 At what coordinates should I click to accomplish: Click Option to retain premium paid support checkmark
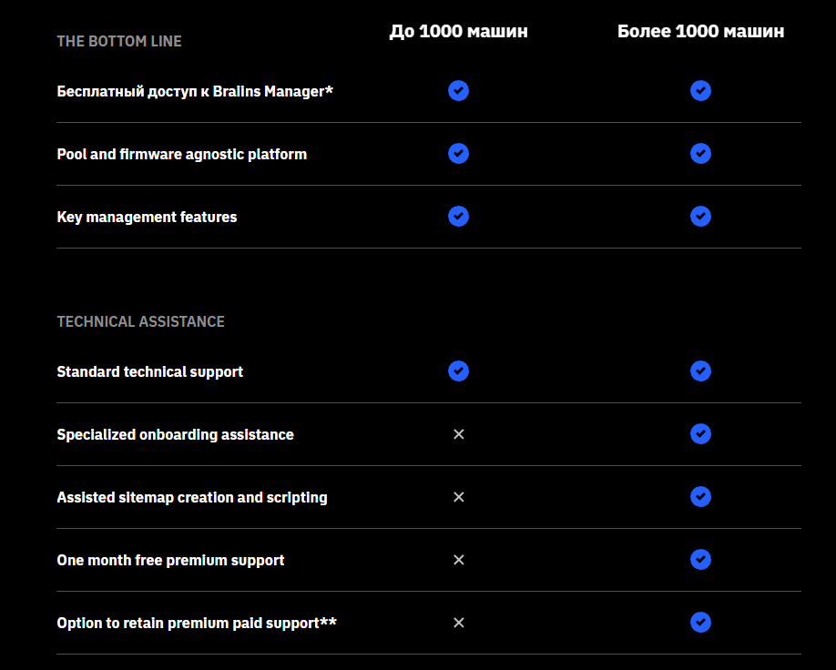[700, 623]
